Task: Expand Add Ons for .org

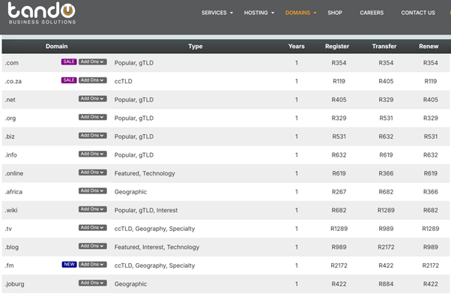Action: coord(93,117)
